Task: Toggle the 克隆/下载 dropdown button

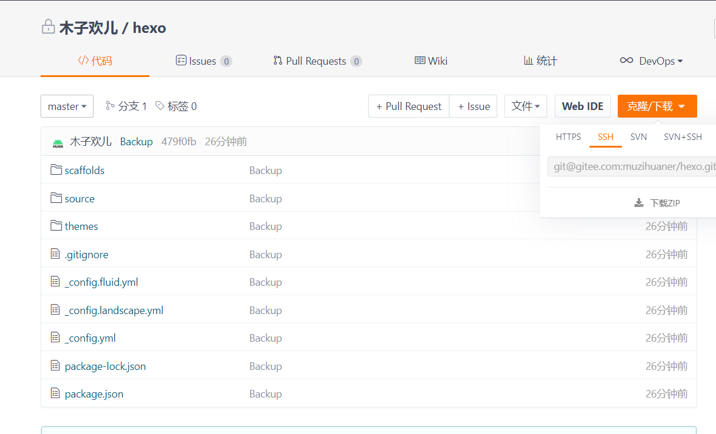Action: pyautogui.click(x=657, y=106)
